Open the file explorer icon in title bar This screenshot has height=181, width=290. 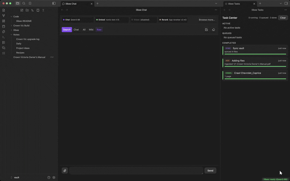tap(17, 3)
